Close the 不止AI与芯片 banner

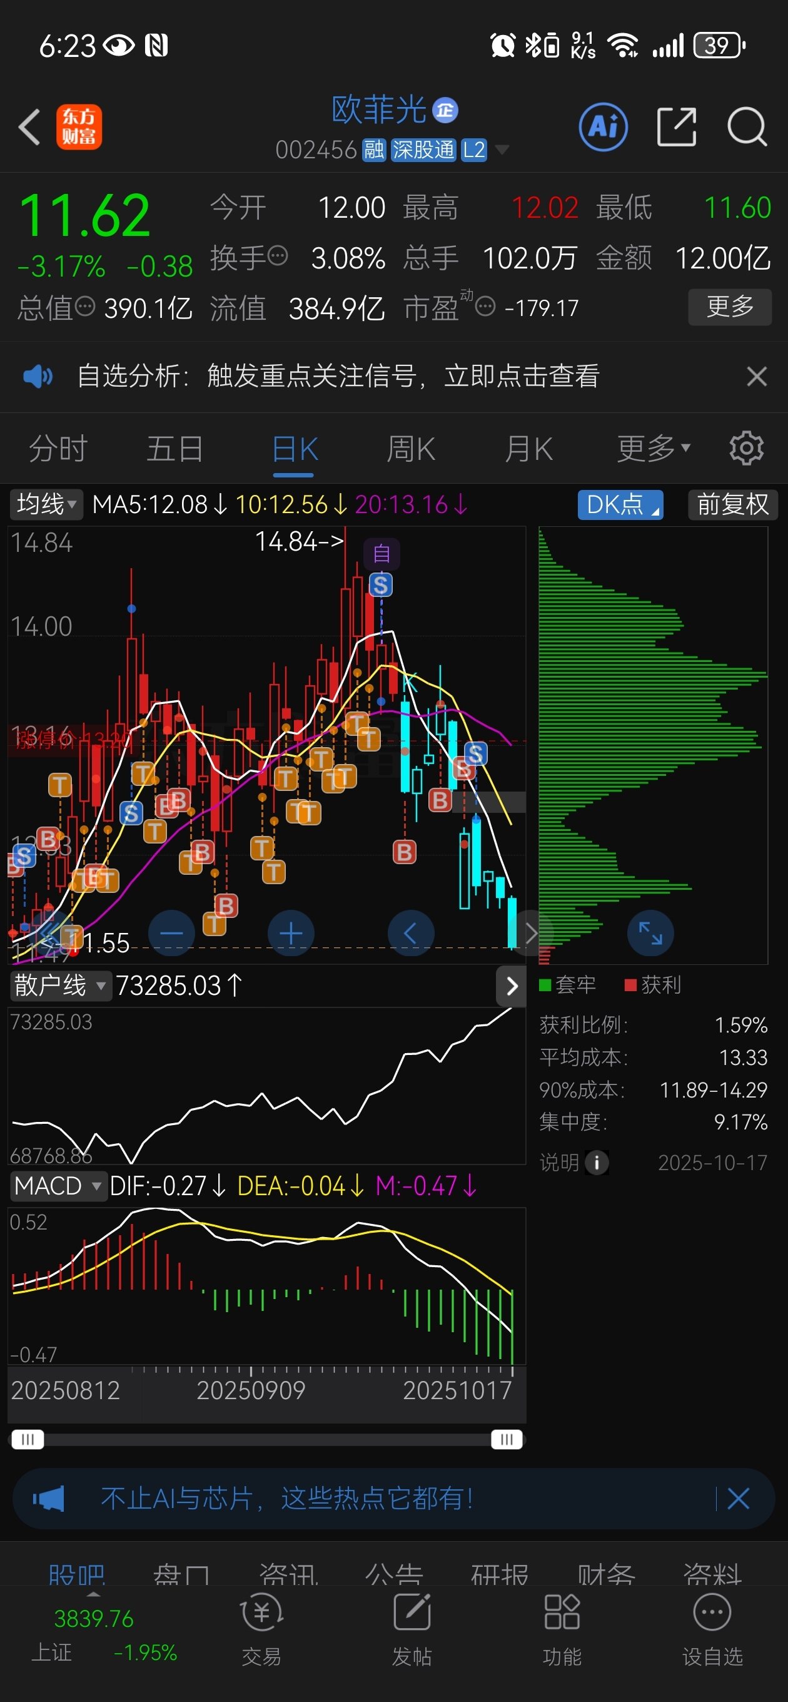tap(738, 1498)
